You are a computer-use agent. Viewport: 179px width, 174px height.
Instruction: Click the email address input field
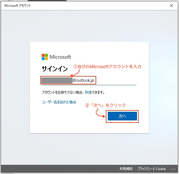(89, 81)
